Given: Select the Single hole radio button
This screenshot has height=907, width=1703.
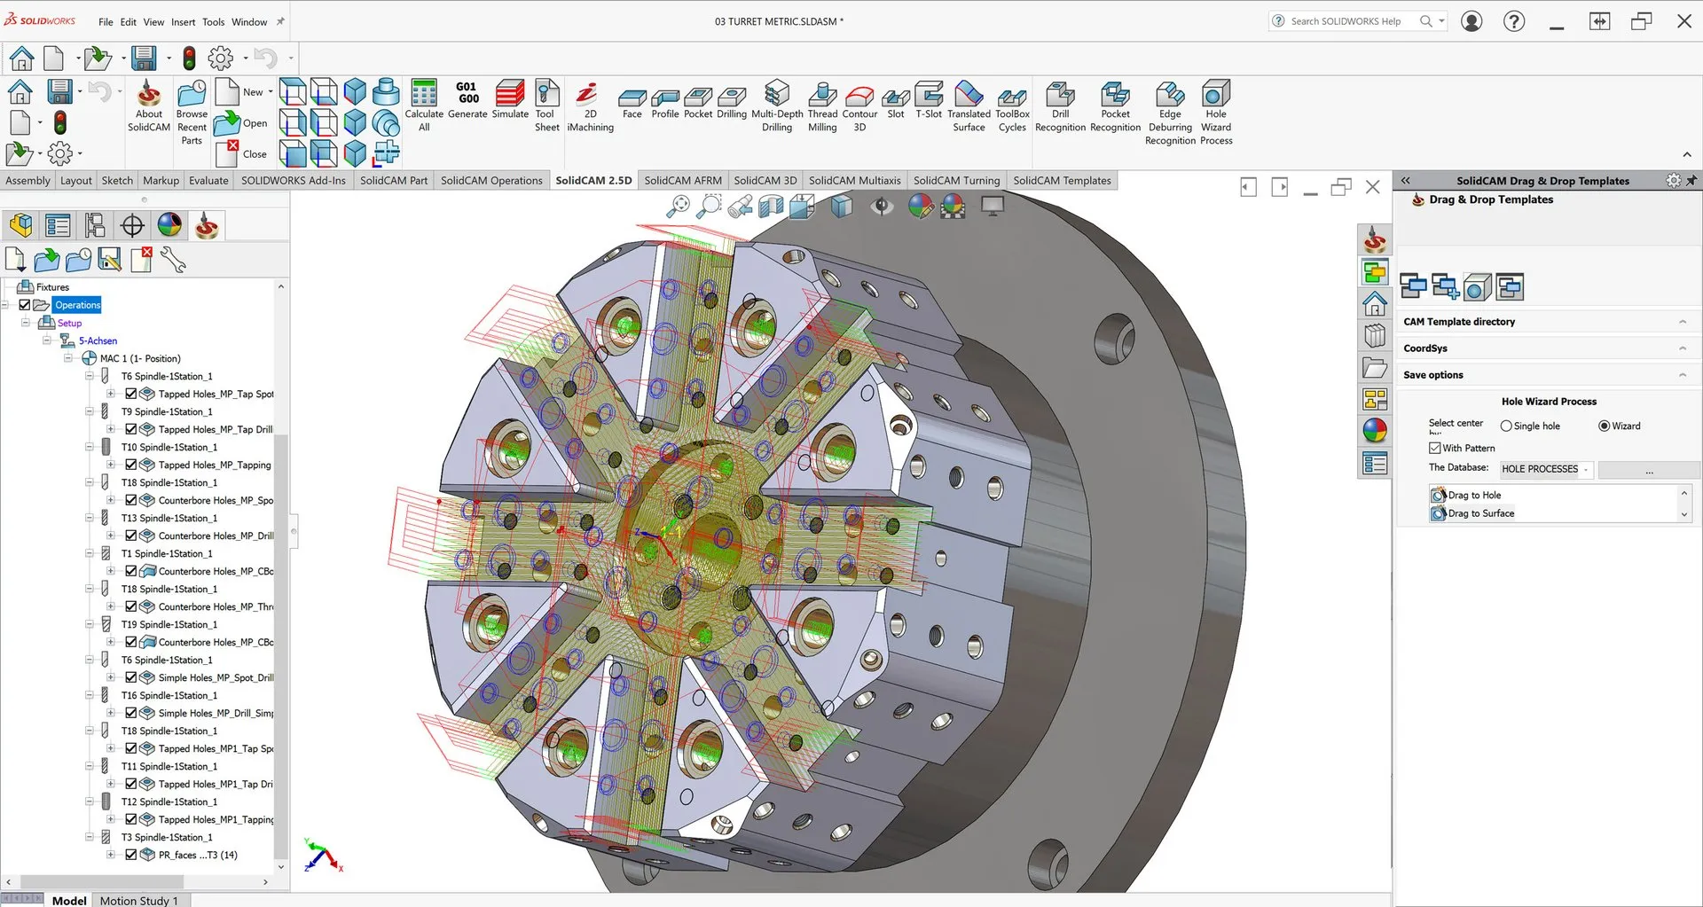Looking at the screenshot, I should (1506, 426).
